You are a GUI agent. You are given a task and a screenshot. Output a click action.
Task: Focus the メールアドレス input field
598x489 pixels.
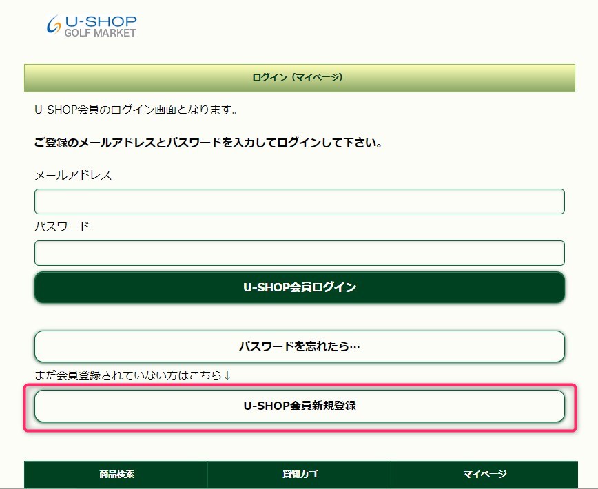point(300,201)
